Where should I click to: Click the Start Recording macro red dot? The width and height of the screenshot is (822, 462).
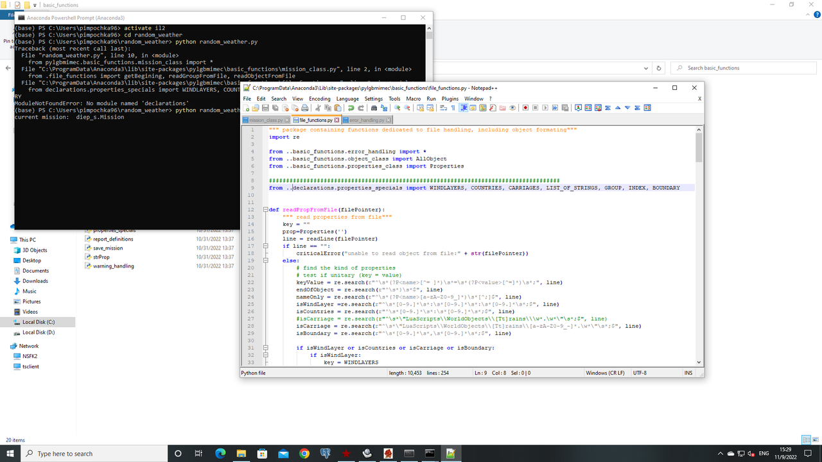(525, 108)
